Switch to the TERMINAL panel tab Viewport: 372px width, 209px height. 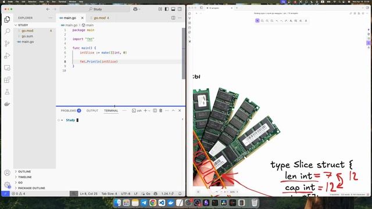pos(111,111)
